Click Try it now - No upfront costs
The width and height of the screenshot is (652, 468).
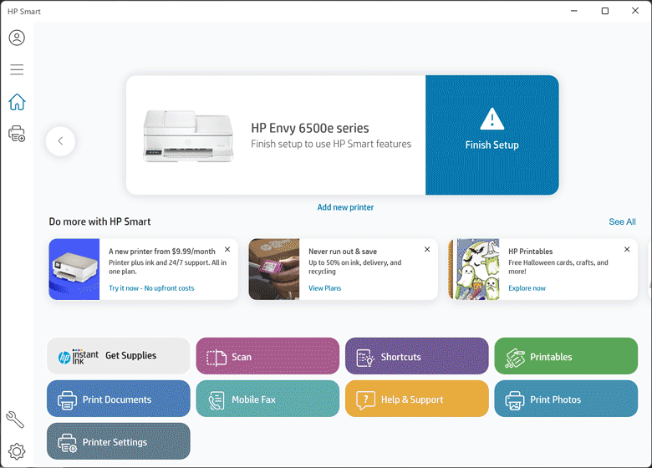tap(151, 288)
